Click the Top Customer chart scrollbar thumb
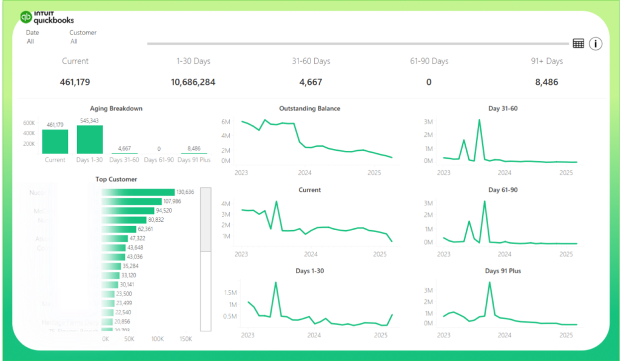Viewport: 621px width, 361px height. (x=206, y=219)
